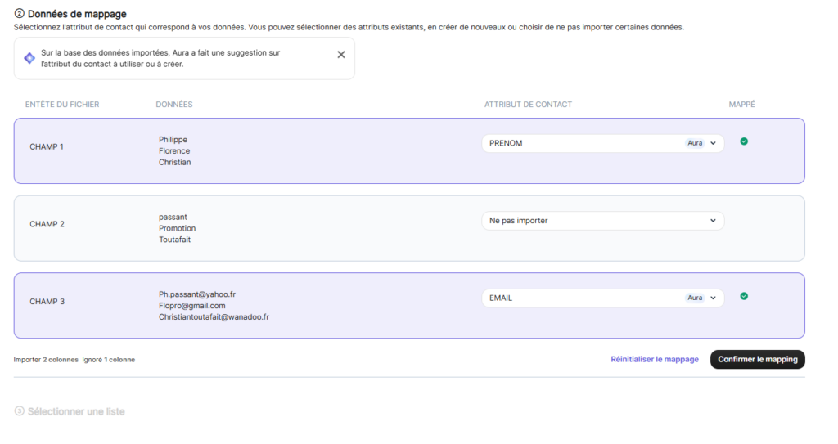Viewport: 838px width, 444px height.
Task: Click the green mapped checkmark for CHAMP 3
Action: click(744, 296)
